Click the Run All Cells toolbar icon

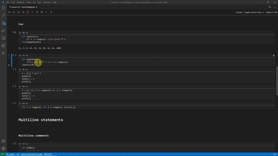click(x=10, y=12)
